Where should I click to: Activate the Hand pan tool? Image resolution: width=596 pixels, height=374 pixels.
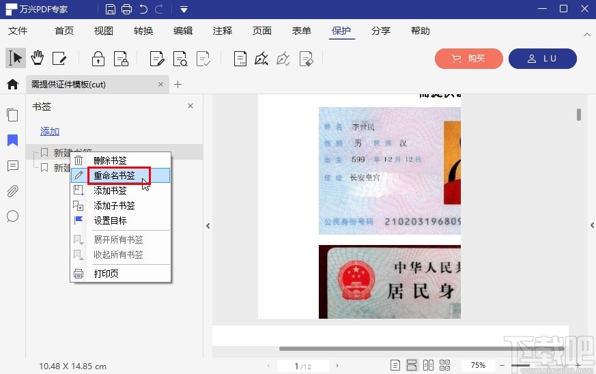(x=38, y=58)
